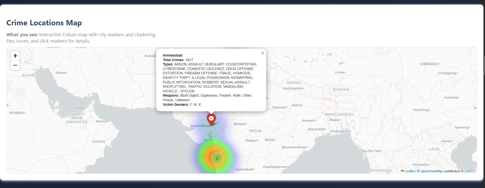Select the 'Total Crimes: 1817' text
This screenshot has width=485, height=188.
178,60
